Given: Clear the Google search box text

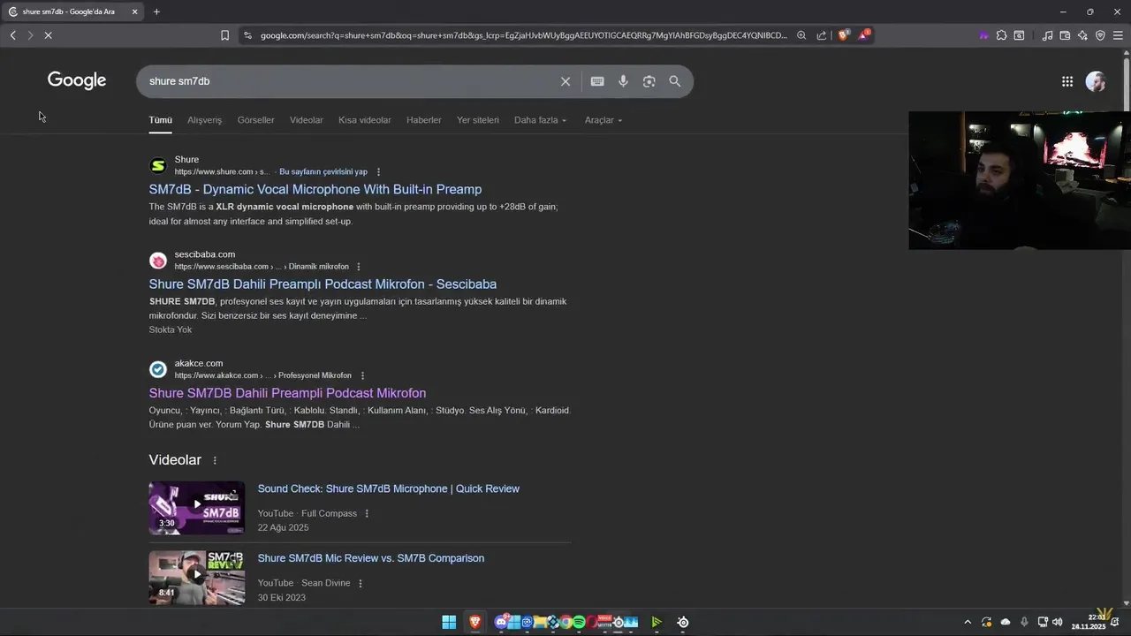Looking at the screenshot, I should (x=565, y=81).
